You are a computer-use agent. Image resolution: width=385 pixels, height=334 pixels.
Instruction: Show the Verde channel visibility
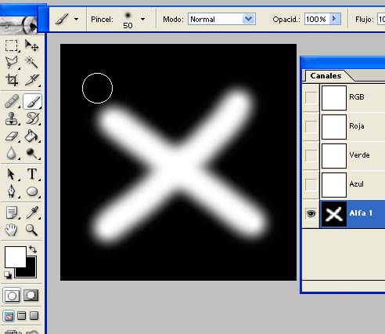(311, 155)
